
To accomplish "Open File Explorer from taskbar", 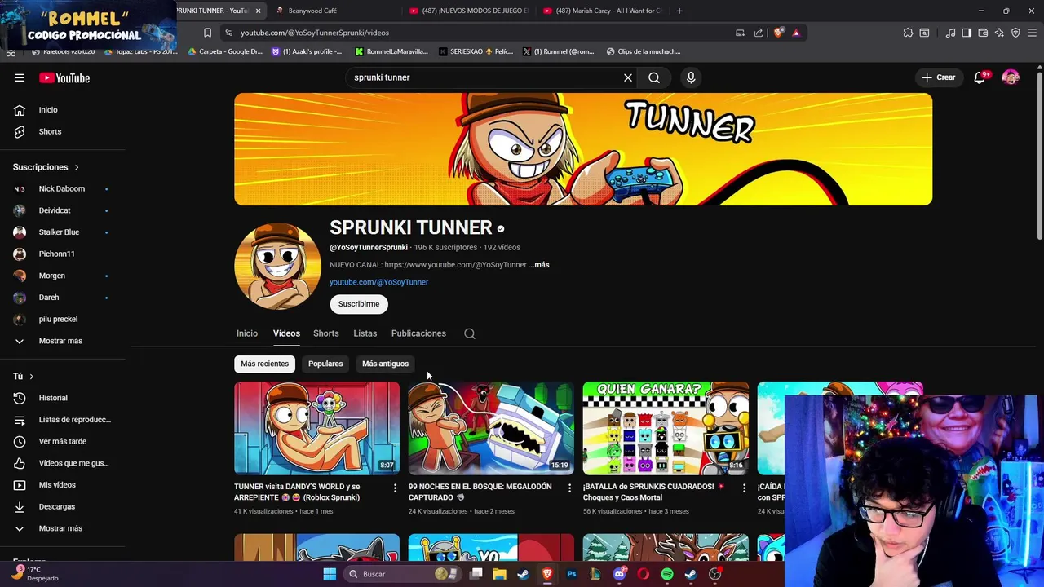I will 499,574.
